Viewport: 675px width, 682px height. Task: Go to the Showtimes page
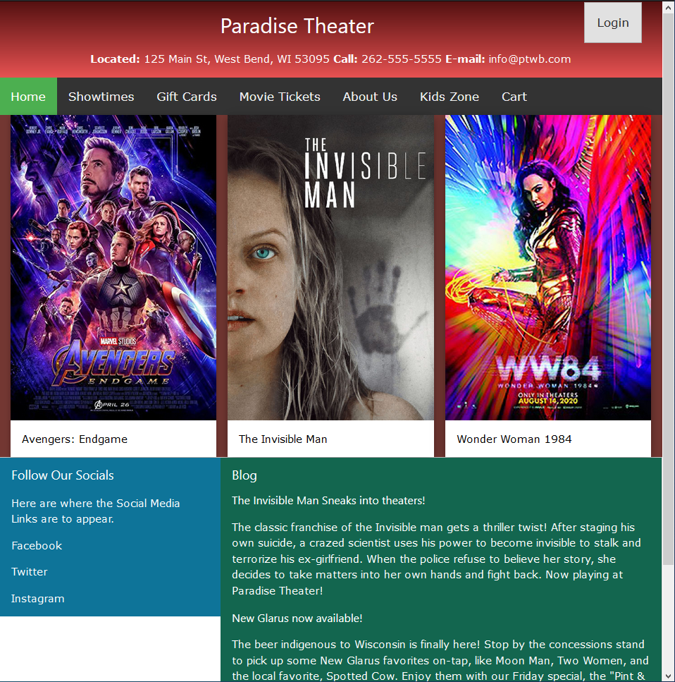(x=101, y=97)
